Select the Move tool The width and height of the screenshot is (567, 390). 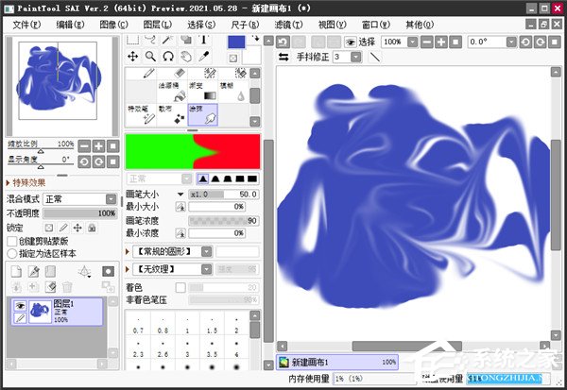133,56
